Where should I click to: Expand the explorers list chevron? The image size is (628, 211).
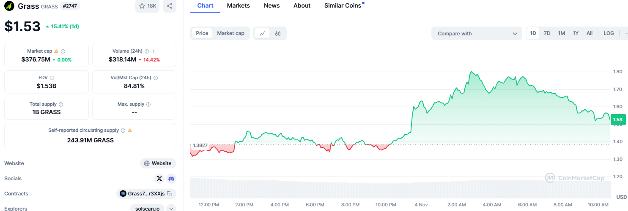pos(171,208)
